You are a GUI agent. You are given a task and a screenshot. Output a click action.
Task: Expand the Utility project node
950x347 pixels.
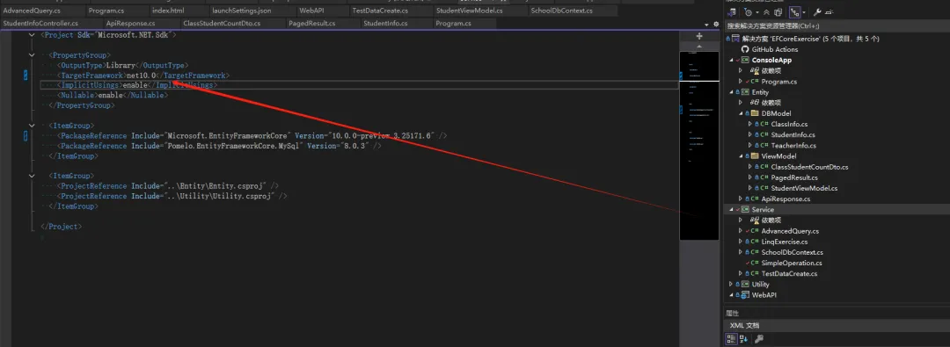731,284
